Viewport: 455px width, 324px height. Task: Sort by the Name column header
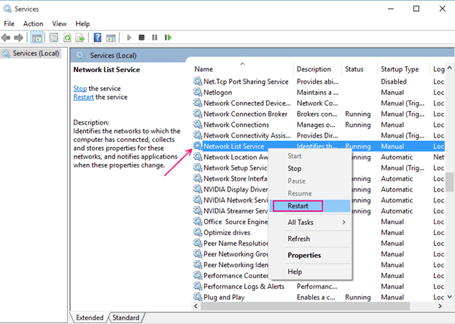(x=243, y=69)
